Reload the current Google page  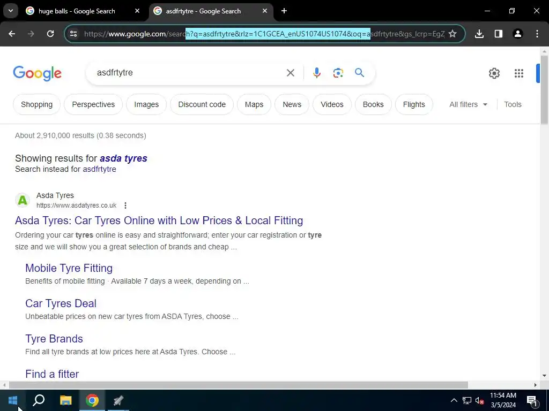(50, 34)
